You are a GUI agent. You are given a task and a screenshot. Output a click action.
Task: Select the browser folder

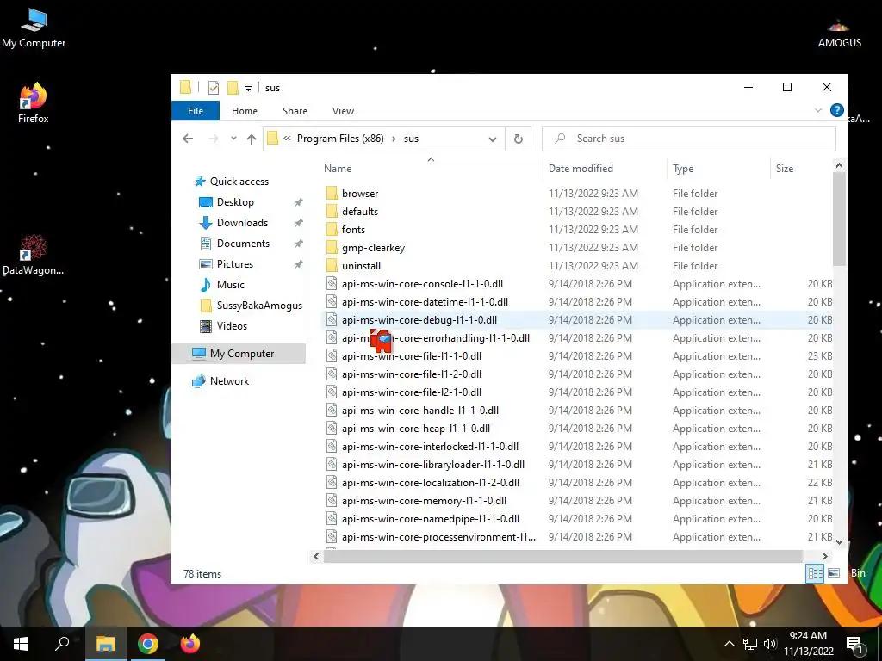(x=360, y=194)
